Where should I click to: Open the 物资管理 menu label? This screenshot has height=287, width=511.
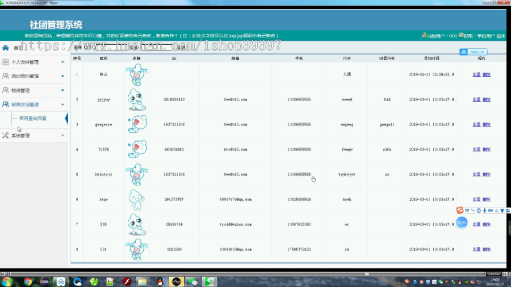[20, 90]
